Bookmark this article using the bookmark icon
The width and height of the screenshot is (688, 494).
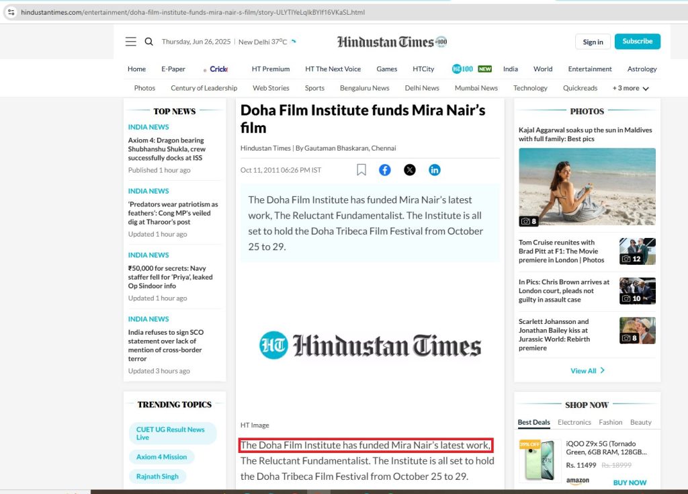click(x=361, y=170)
